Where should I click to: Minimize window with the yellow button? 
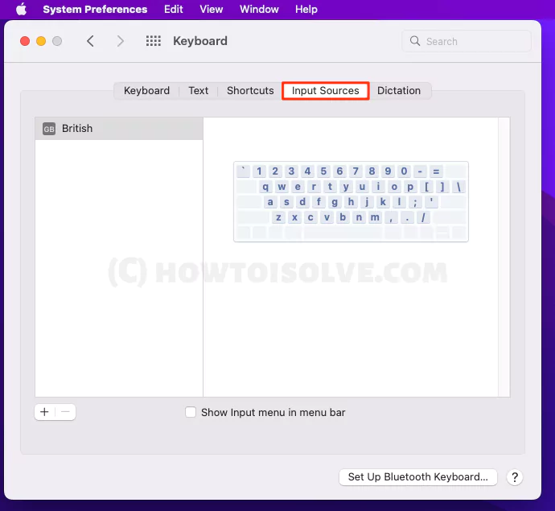41,41
